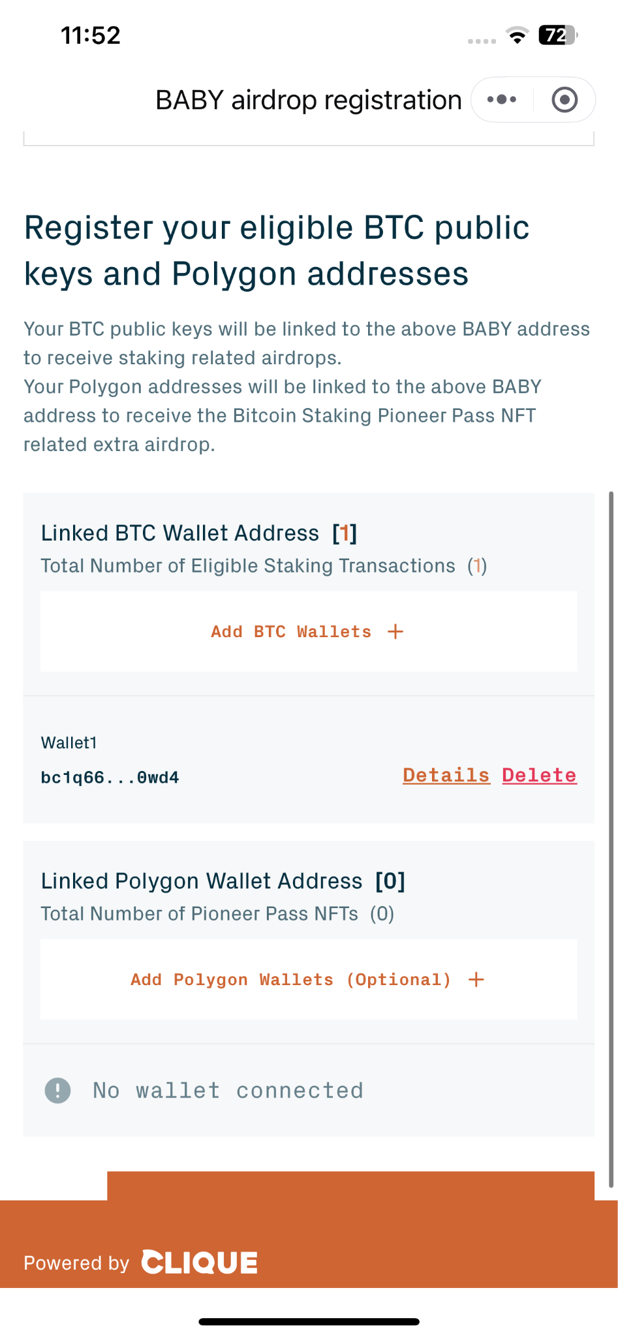Click Add Polygon Wallets (Optional) button
Image resolution: width=618 pixels, height=1337 pixels.
309,979
